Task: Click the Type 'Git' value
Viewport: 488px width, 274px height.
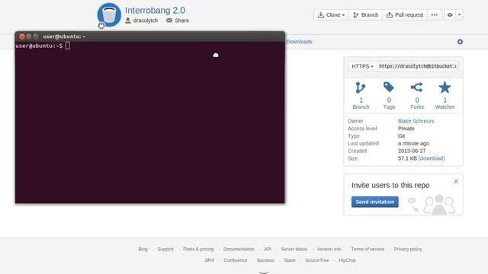Action: click(x=402, y=136)
